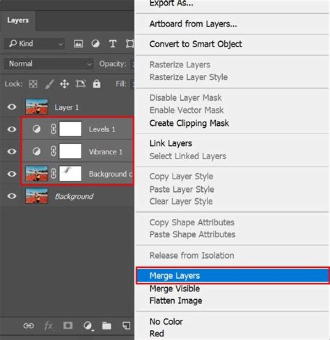Lock position move icon
330x340 pixels.
coord(65,84)
